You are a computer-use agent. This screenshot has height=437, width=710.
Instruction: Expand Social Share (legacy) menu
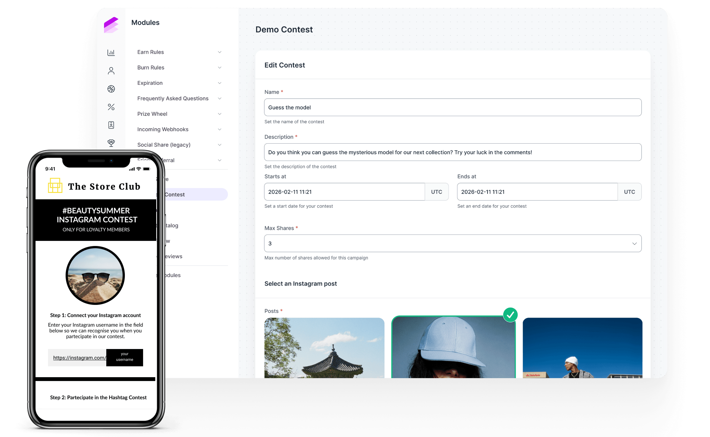(220, 145)
